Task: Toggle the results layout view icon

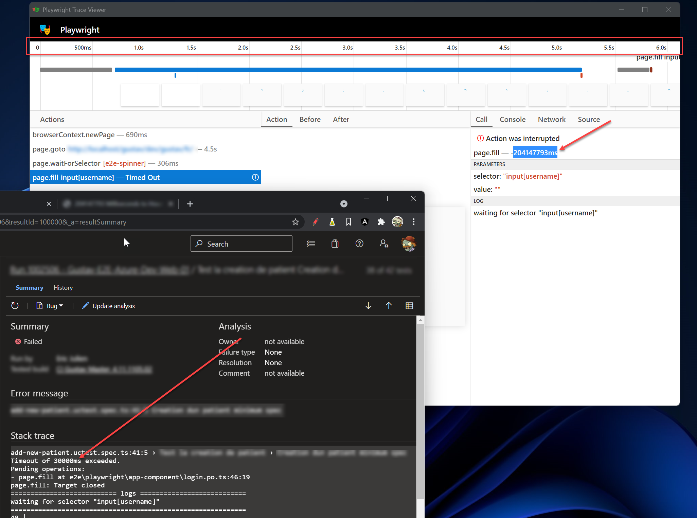Action: pos(409,306)
